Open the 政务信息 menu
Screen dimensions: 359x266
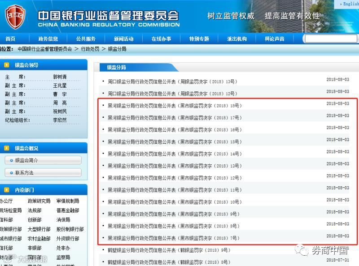click(48, 39)
